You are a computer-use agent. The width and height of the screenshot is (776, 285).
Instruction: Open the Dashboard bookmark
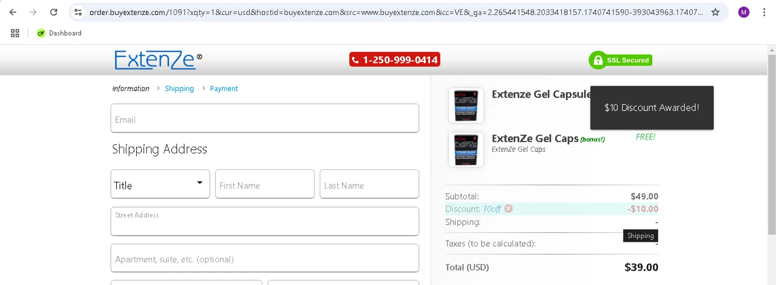(x=59, y=33)
